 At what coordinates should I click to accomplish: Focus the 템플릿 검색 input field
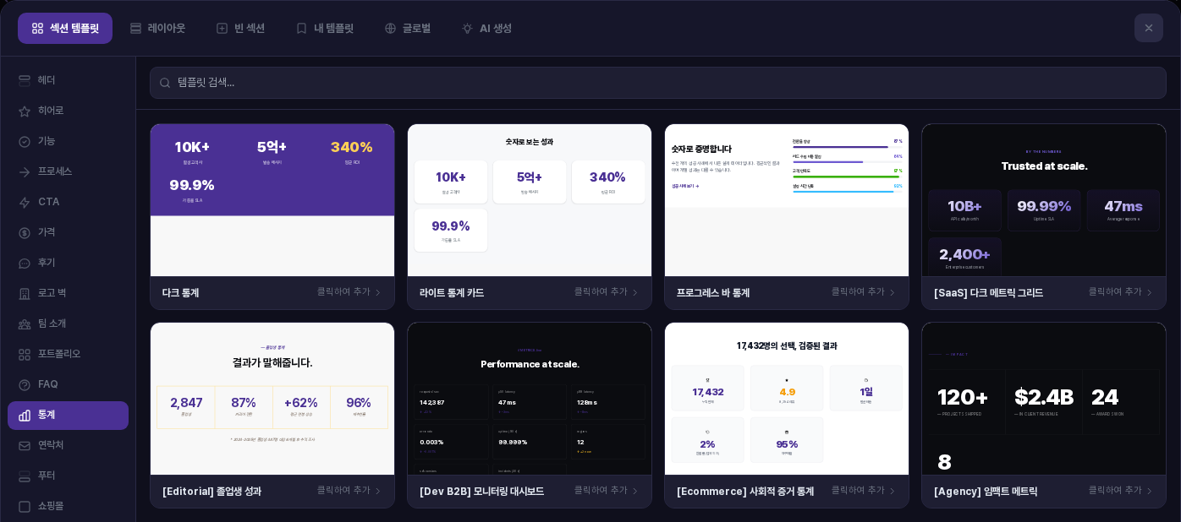click(658, 83)
